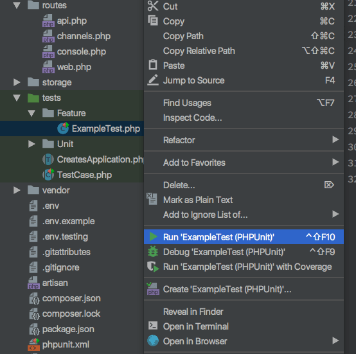The width and height of the screenshot is (356, 354).
Task: Click the Delete backspace shortcut icon
Action: (329, 185)
